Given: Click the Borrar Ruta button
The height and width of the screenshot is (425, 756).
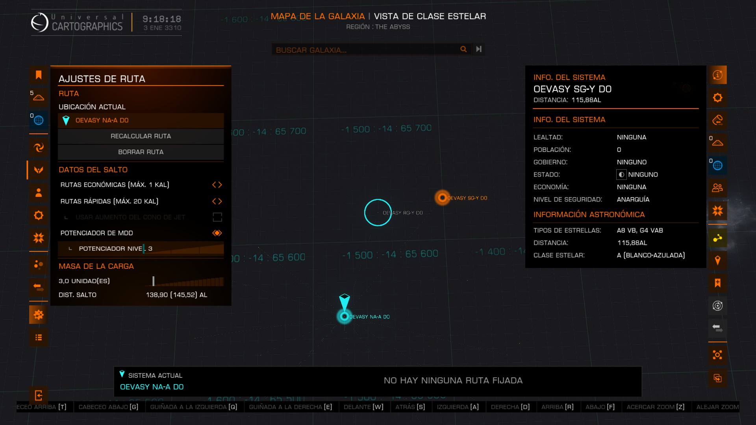Looking at the screenshot, I should [x=141, y=152].
